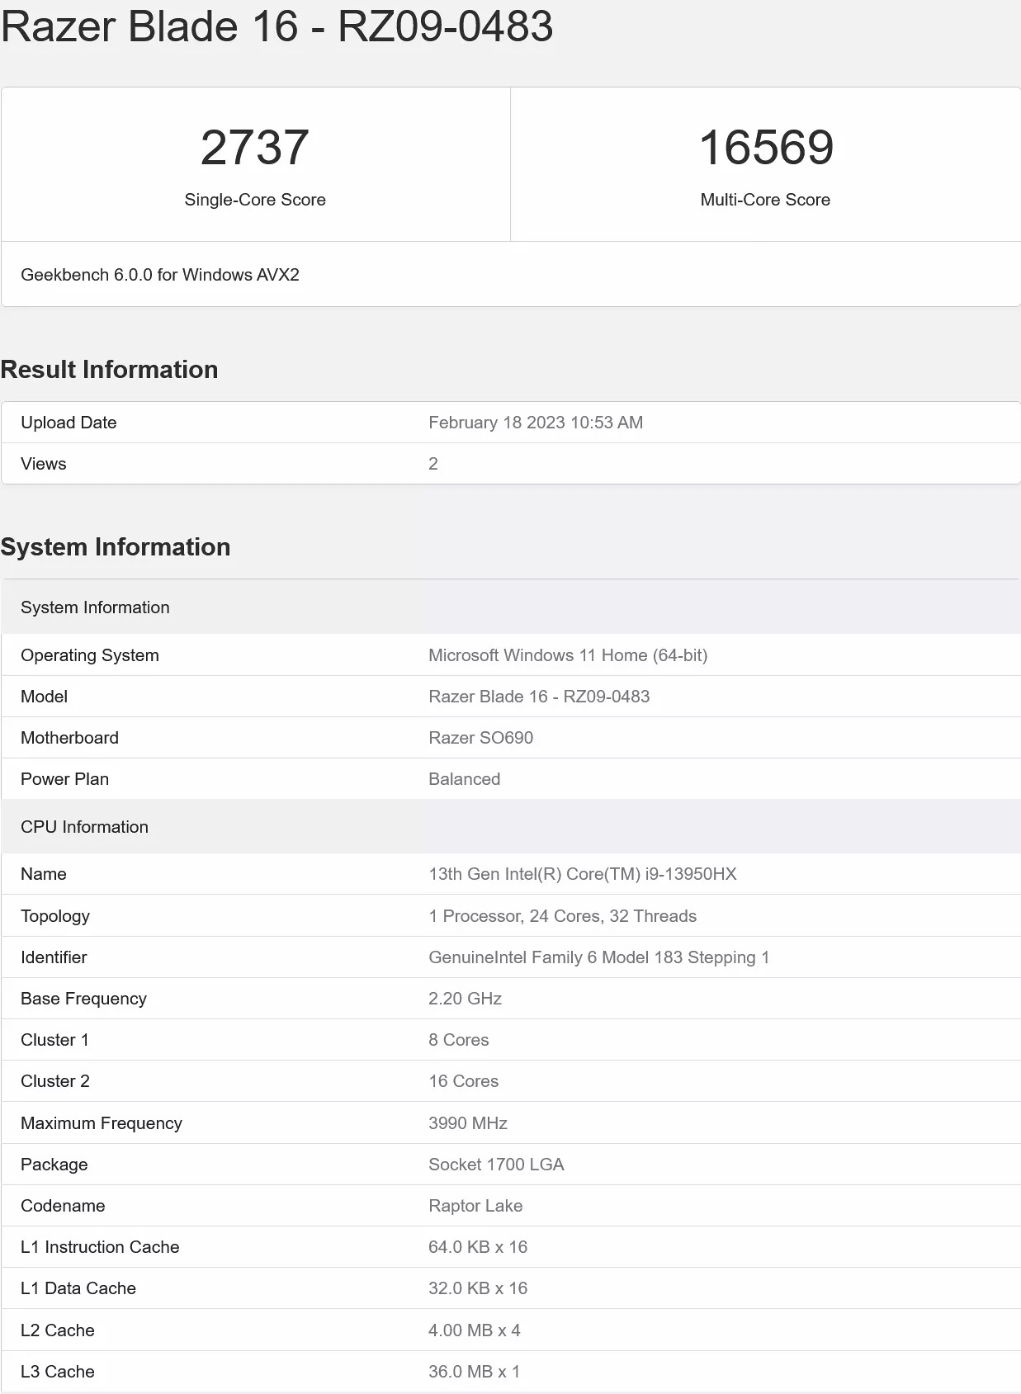Click the Microsoft Windows 11 Home value

coord(568,655)
